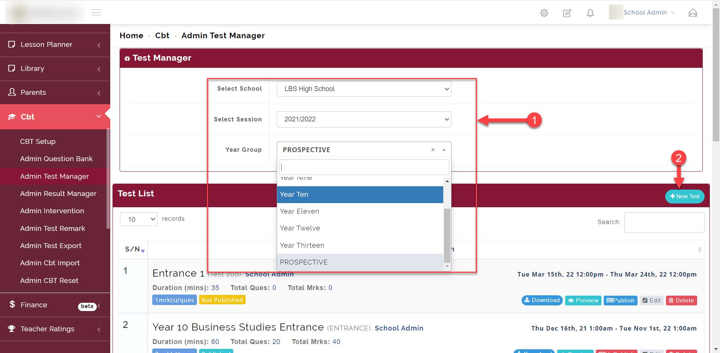Open Admin Cbt Import
720x353 pixels.
point(50,263)
